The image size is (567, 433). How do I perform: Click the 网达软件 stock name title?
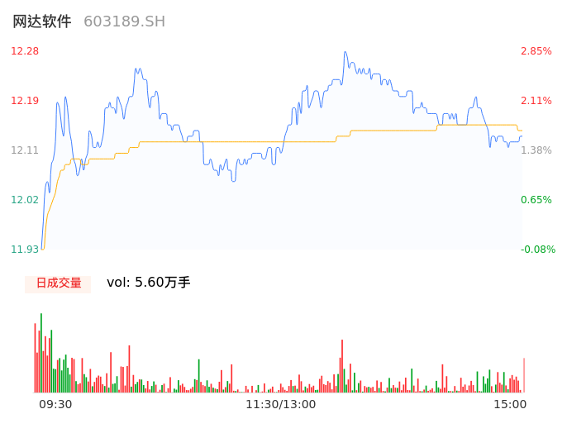pos(42,21)
